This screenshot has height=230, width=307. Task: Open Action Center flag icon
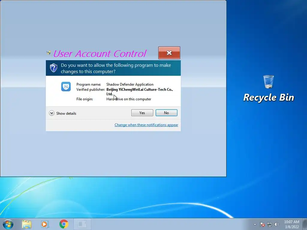262,224
